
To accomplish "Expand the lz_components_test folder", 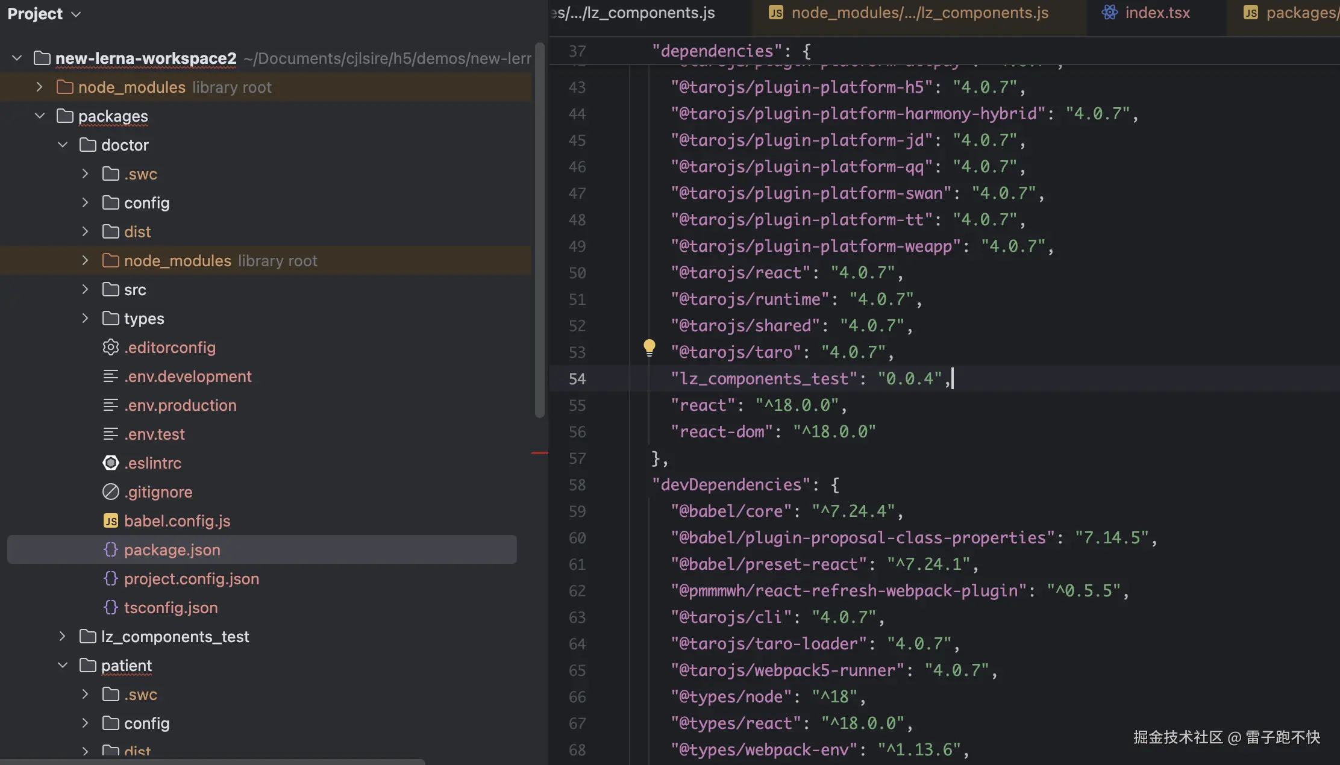I will coord(63,637).
